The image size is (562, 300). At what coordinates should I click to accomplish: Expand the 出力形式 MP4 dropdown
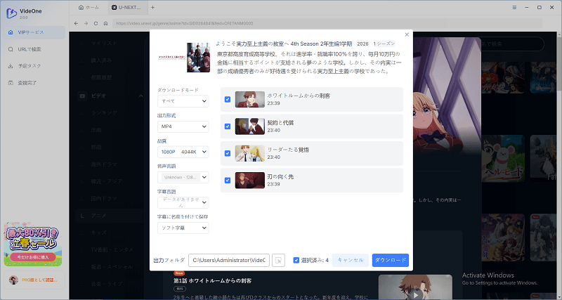pyautogui.click(x=183, y=126)
